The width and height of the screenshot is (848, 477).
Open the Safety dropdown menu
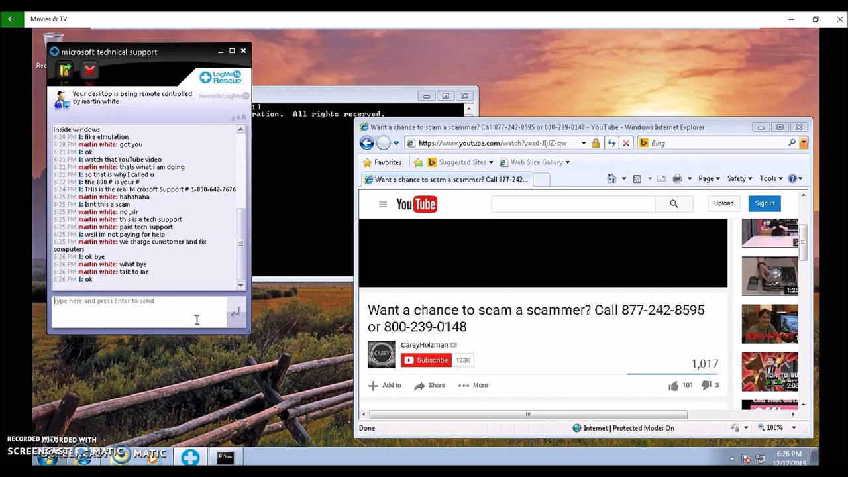tap(739, 178)
